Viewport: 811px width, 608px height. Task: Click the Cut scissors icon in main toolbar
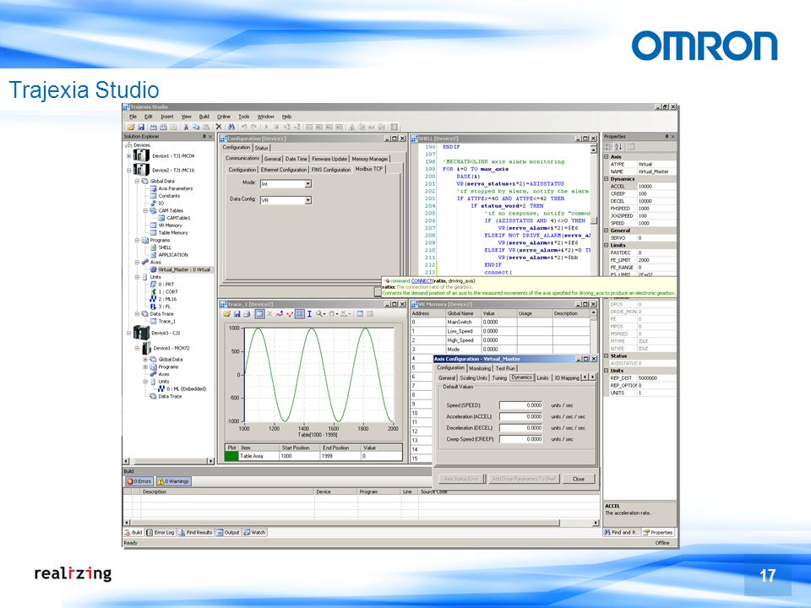tap(186, 127)
